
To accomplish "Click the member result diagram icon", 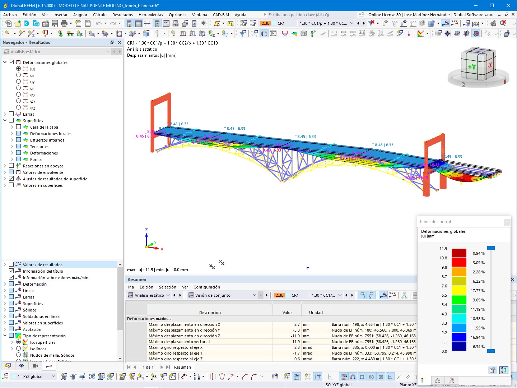I will click(x=285, y=33).
